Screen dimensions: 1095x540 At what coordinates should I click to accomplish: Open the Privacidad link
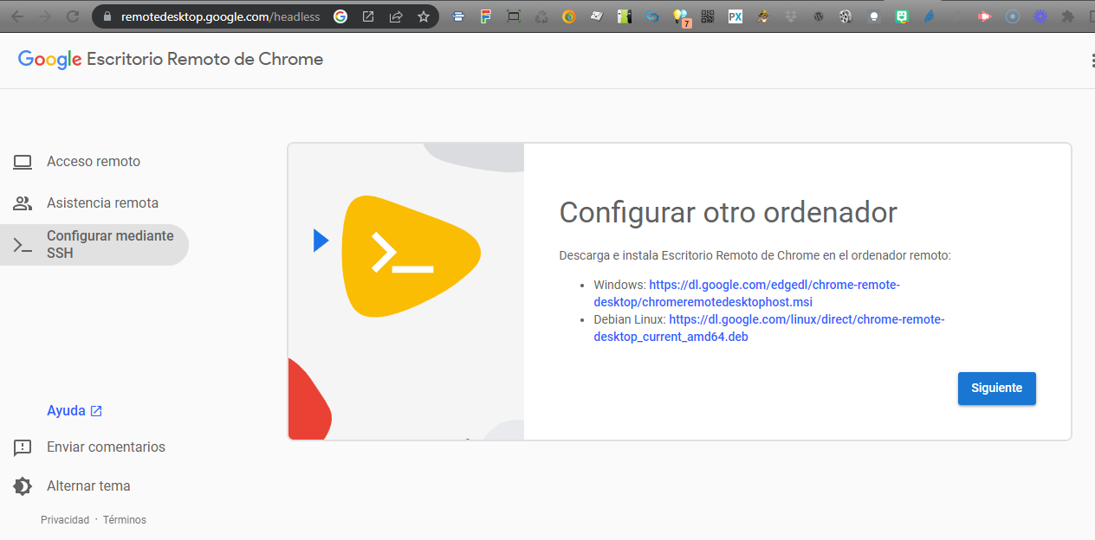(x=65, y=520)
